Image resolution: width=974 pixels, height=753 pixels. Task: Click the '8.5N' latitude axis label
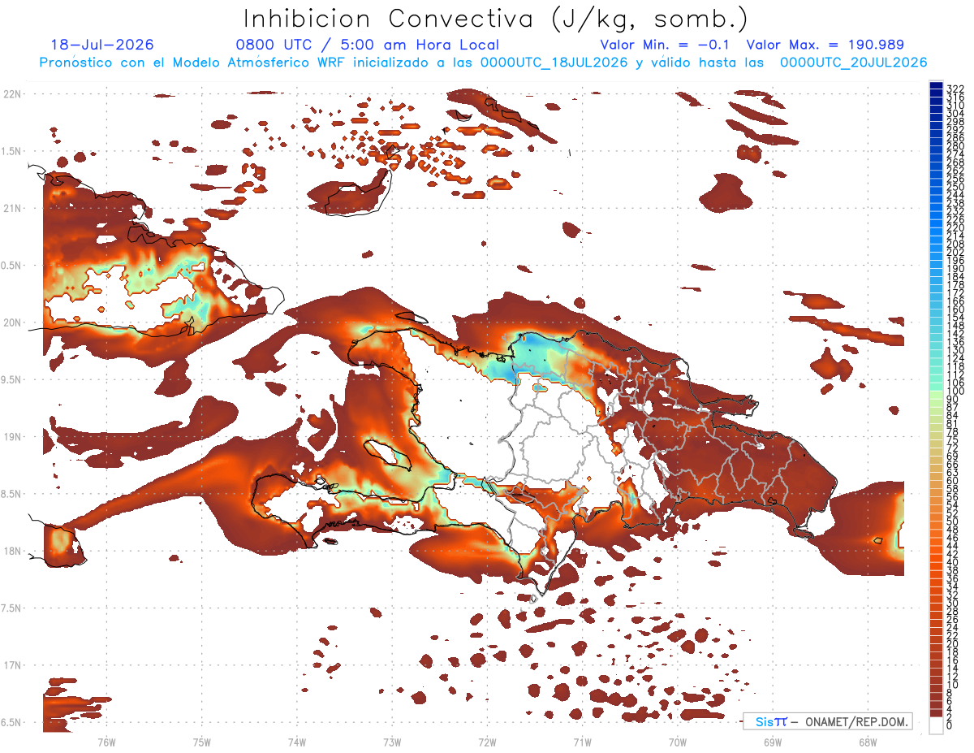(12, 494)
